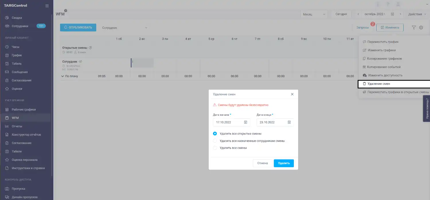Click the WFM help question mark icon
430x200 pixels.
[x=66, y=11]
